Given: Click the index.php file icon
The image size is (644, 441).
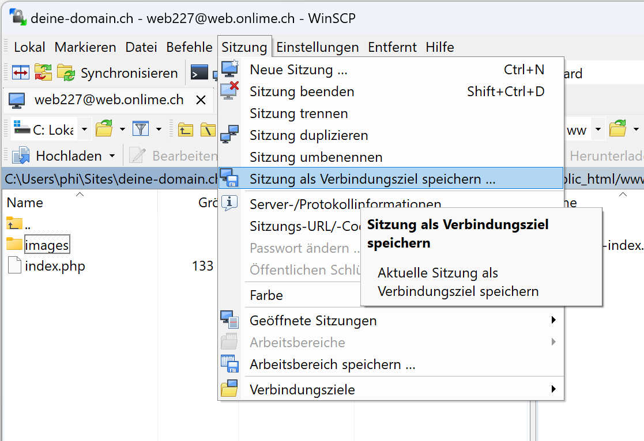Looking at the screenshot, I should click(15, 265).
